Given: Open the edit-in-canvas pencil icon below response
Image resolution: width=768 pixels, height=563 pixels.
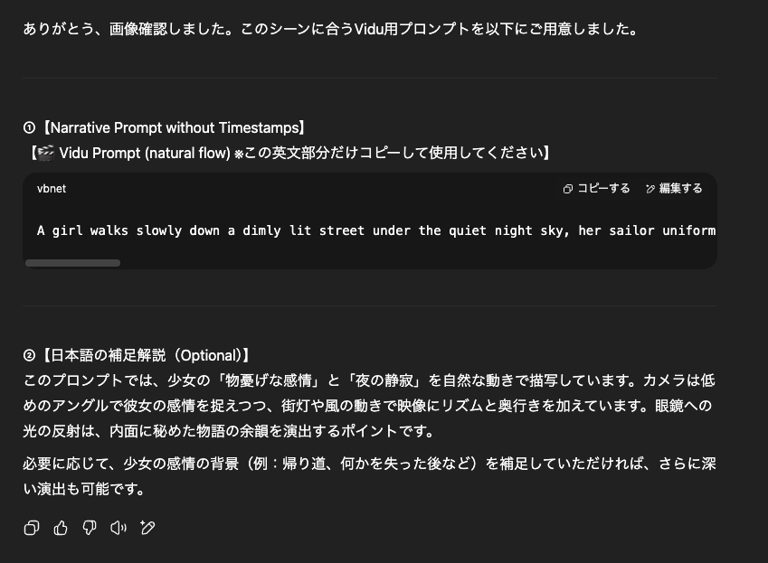Looking at the screenshot, I should (147, 528).
